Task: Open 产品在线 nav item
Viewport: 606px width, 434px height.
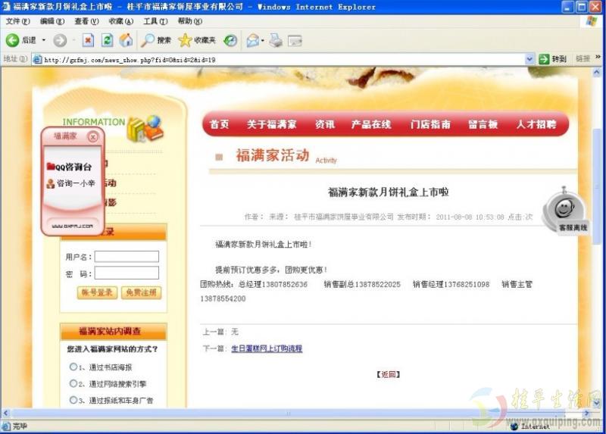Action: (x=371, y=124)
